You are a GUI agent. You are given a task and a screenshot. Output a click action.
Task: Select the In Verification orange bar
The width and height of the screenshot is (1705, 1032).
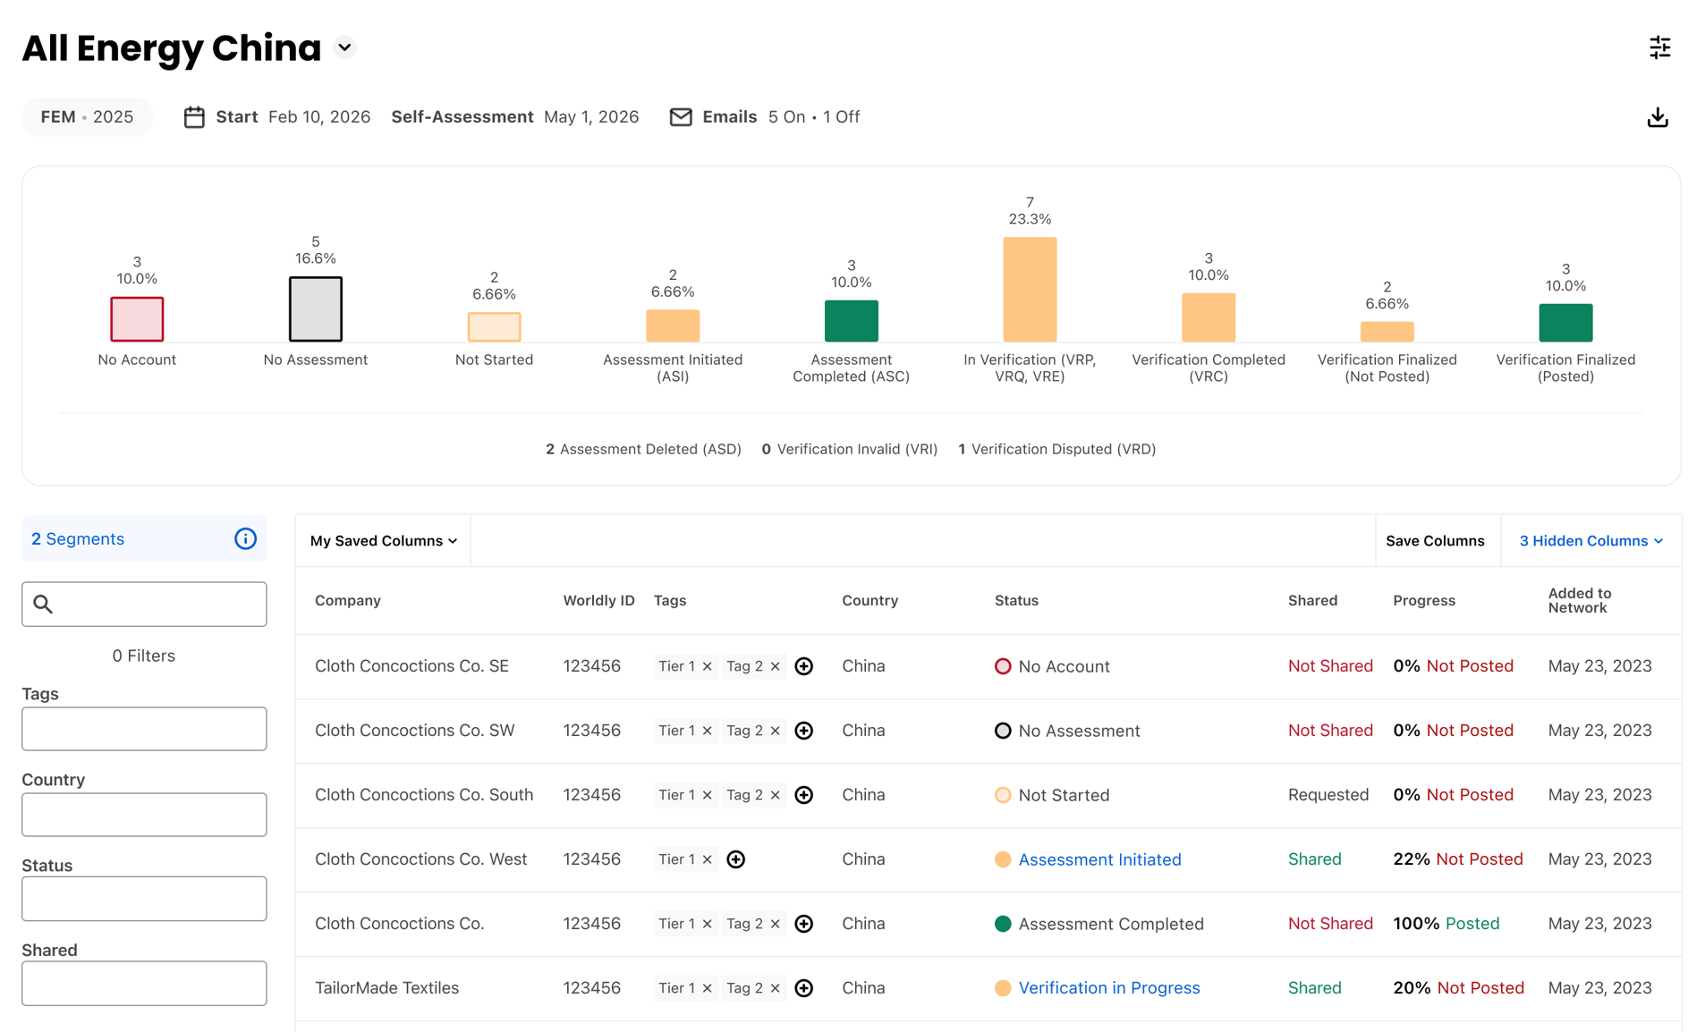1029,289
